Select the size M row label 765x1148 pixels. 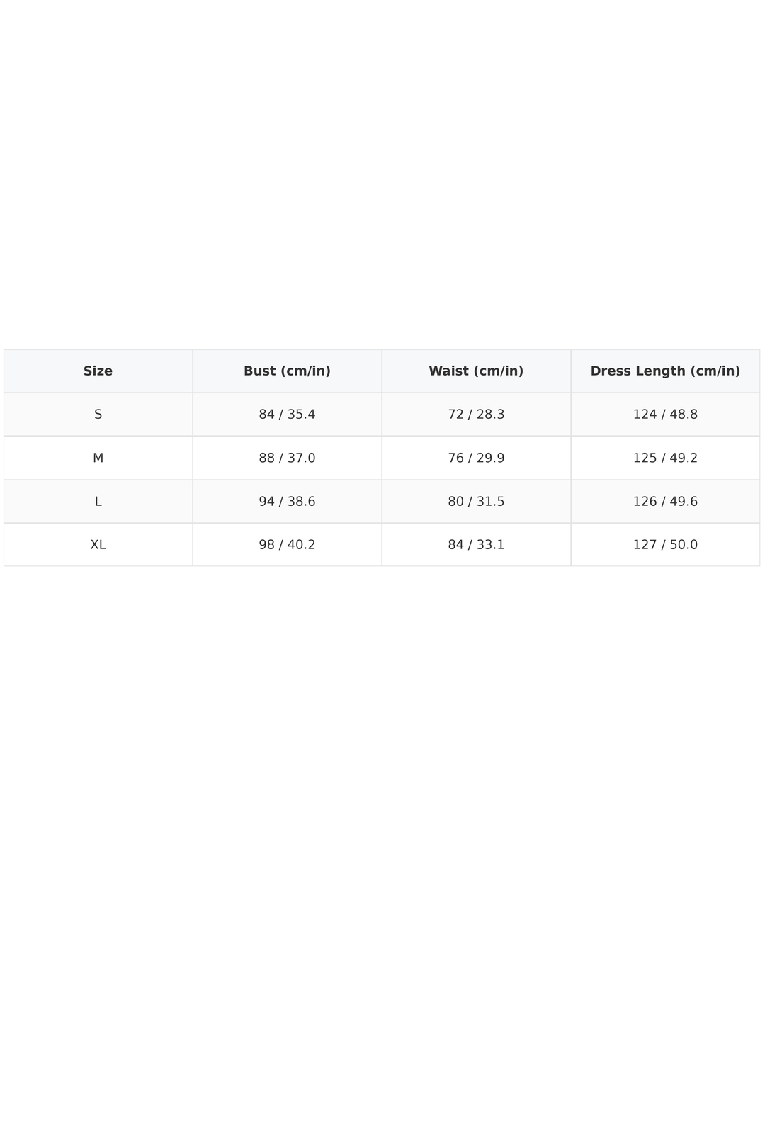tap(98, 458)
